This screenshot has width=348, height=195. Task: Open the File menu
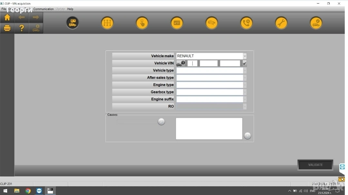(4, 9)
